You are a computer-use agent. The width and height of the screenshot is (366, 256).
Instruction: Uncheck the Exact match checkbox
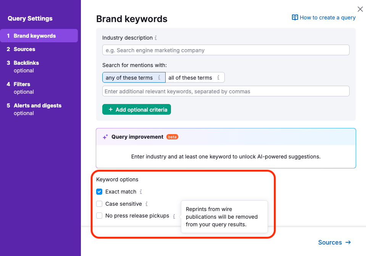click(x=99, y=192)
